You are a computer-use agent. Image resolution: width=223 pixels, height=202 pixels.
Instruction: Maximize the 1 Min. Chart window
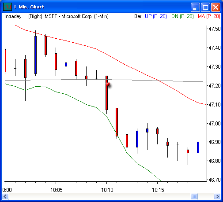pos(205,7)
